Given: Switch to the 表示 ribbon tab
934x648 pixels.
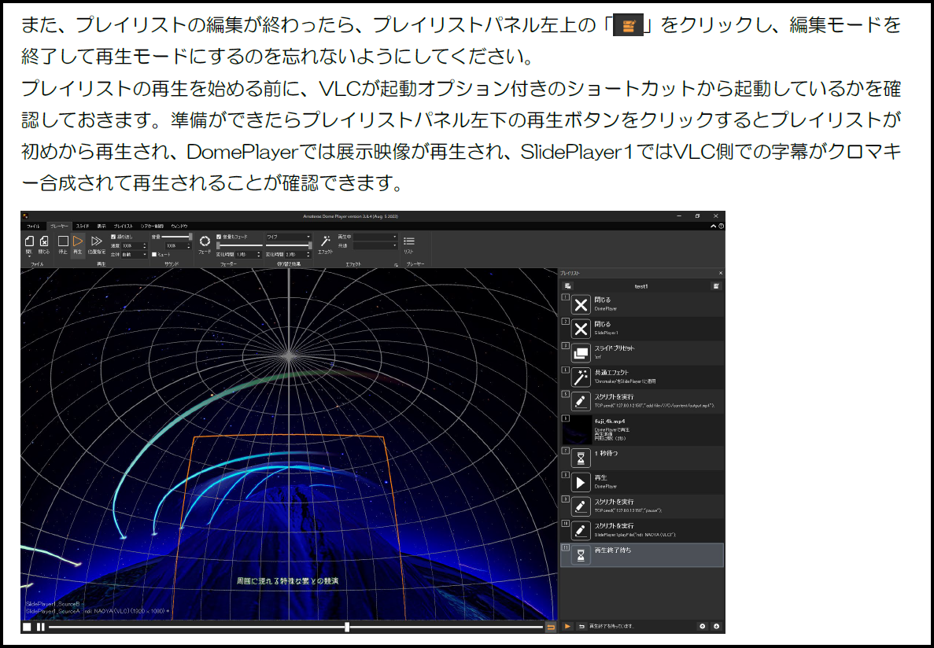Looking at the screenshot, I should click(x=102, y=226).
